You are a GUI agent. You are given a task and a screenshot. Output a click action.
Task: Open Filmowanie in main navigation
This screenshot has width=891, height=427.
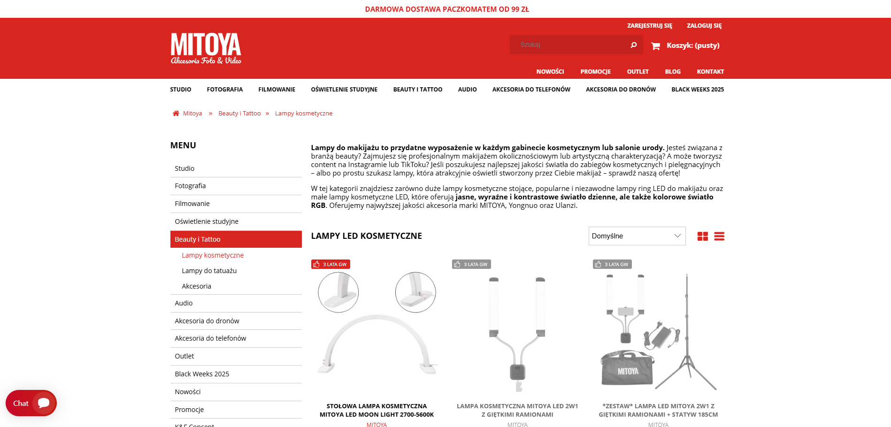[277, 90]
